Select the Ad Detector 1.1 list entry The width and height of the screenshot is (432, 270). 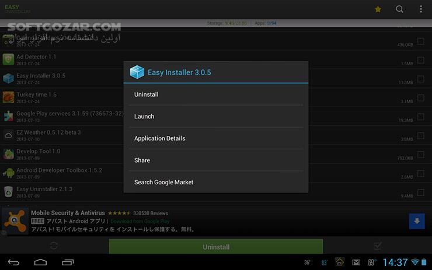click(216, 59)
